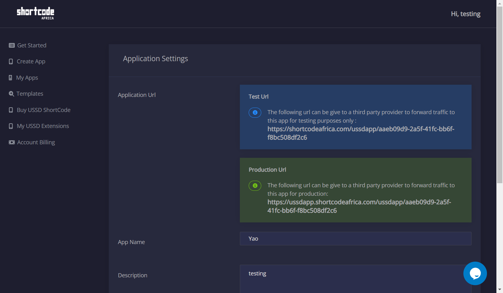
Task: Click the 'Description' label
Action: (x=132, y=275)
